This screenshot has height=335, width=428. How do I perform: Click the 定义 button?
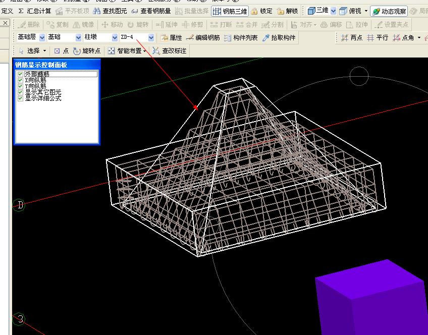click(7, 11)
